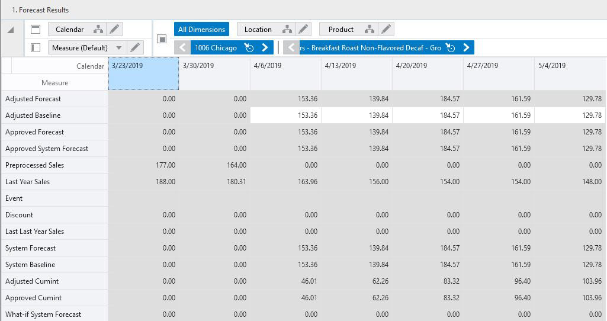607x321 pixels.
Task: Select the Adjusted Baseline row header
Action: click(x=54, y=115)
